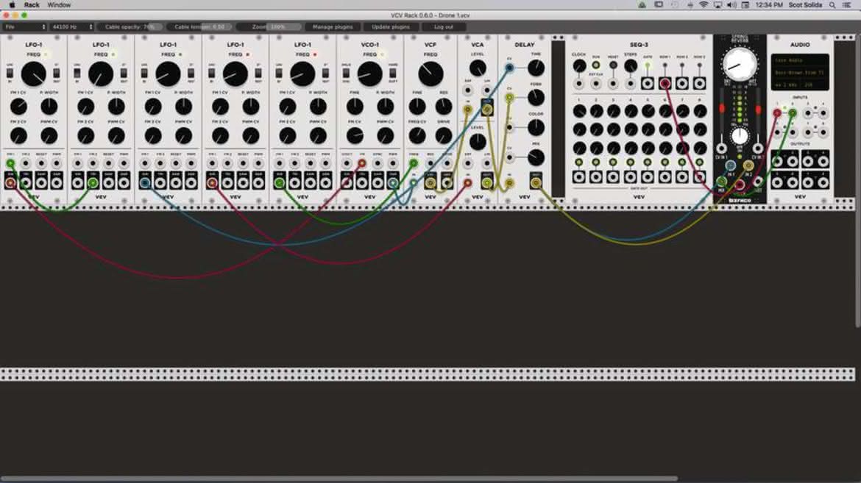
Task: Toggle the SEQ-3 step 8 gate light
Action: [699, 162]
